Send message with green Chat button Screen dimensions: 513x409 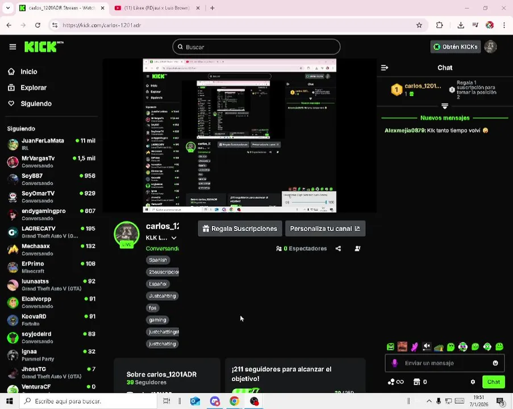pos(493,382)
